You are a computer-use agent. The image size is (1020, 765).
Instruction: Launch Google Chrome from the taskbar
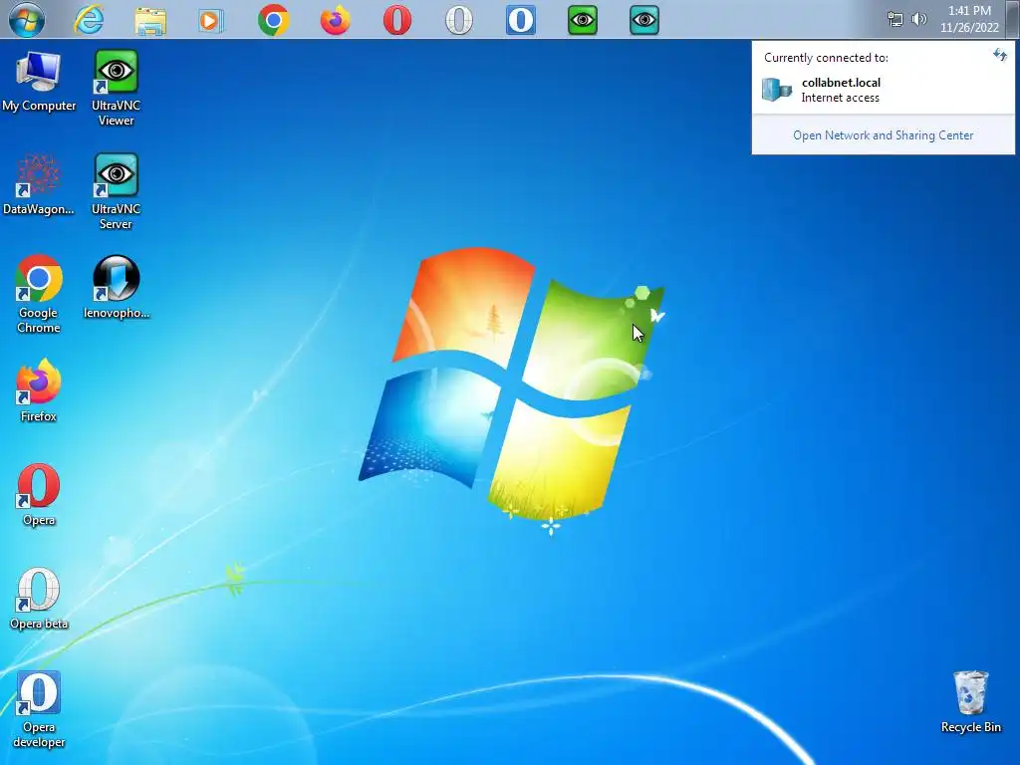point(274,20)
